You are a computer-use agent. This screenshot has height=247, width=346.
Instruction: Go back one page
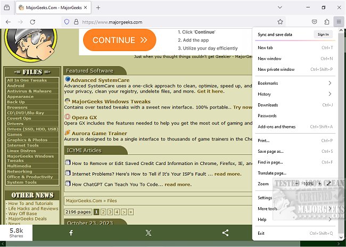pyautogui.click(x=8, y=22)
